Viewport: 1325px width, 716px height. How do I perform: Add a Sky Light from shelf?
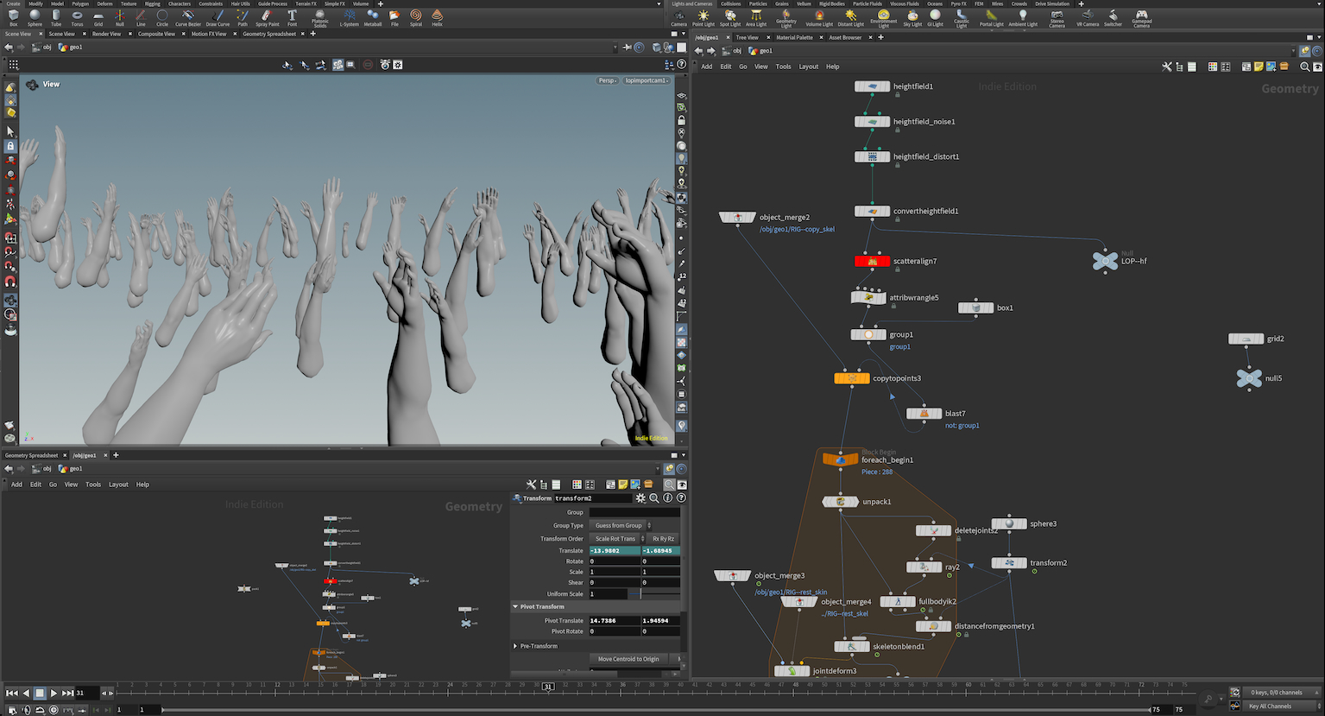912,17
